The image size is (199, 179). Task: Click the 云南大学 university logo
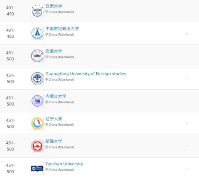tap(37, 11)
